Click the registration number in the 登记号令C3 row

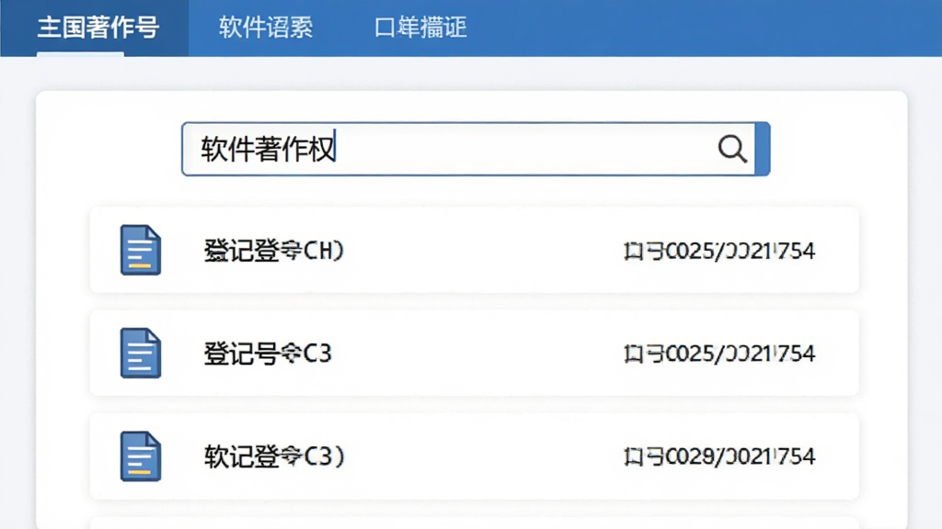coord(719,354)
